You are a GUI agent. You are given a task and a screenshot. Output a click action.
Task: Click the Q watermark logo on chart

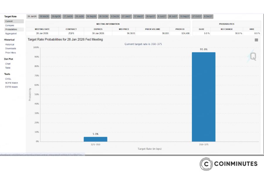click(253, 56)
